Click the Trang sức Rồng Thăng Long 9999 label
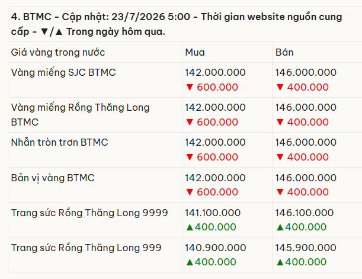 (x=89, y=213)
